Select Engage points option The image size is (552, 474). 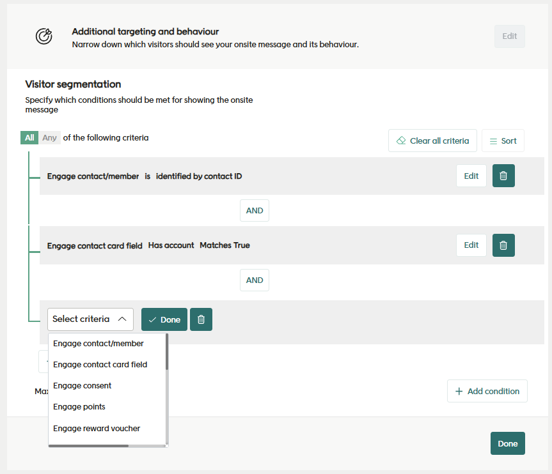(79, 406)
